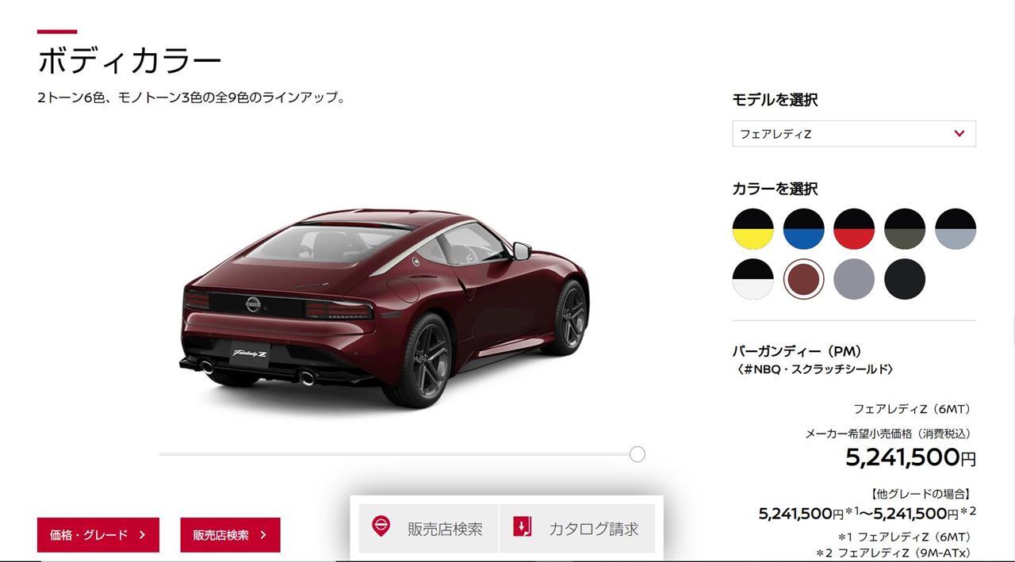The width and height of the screenshot is (1015, 562).
Task: Select the black and white two-tone swatch
Action: [x=753, y=279]
